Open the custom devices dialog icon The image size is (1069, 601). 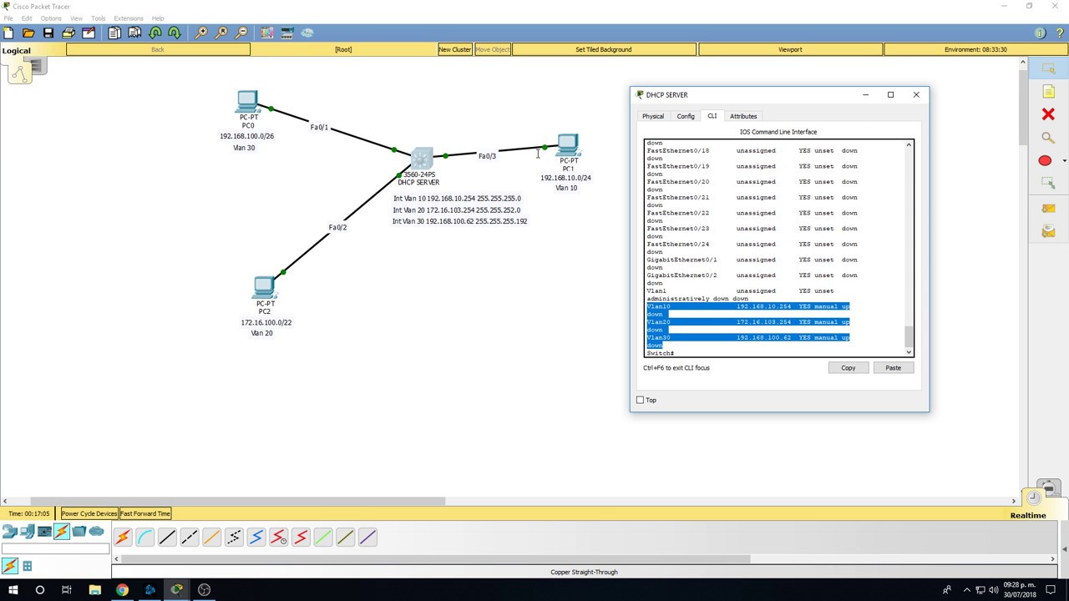(287, 33)
